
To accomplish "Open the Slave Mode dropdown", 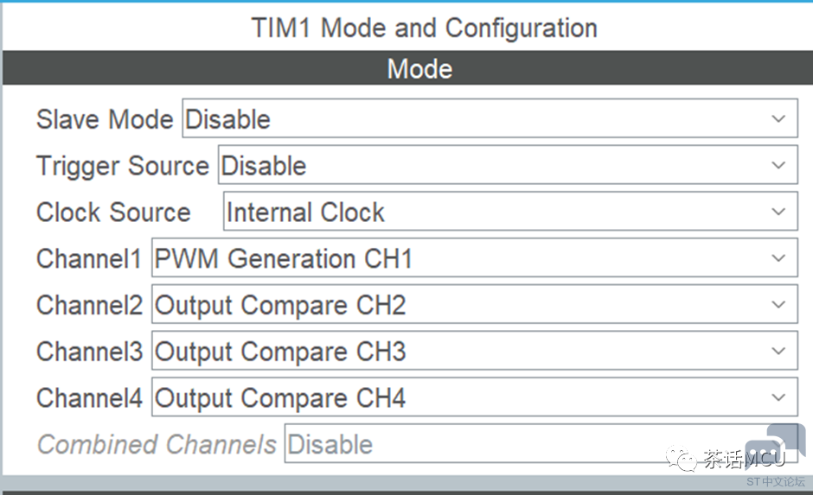I will tap(490, 118).
